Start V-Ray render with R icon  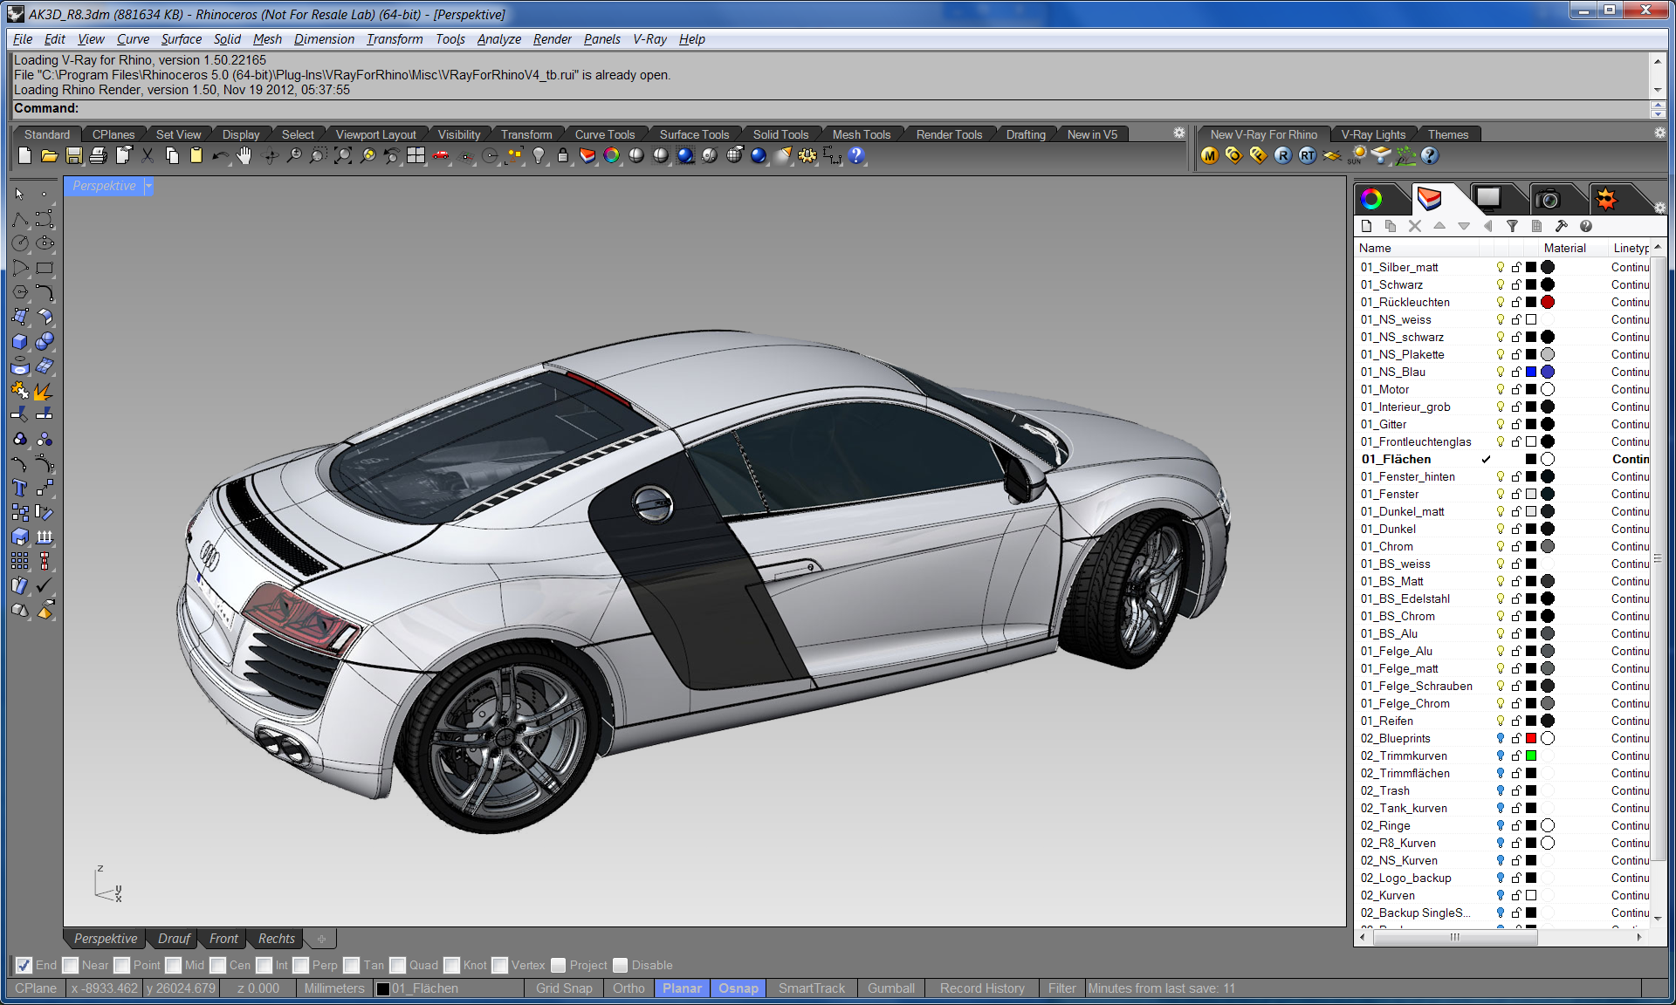tap(1282, 155)
